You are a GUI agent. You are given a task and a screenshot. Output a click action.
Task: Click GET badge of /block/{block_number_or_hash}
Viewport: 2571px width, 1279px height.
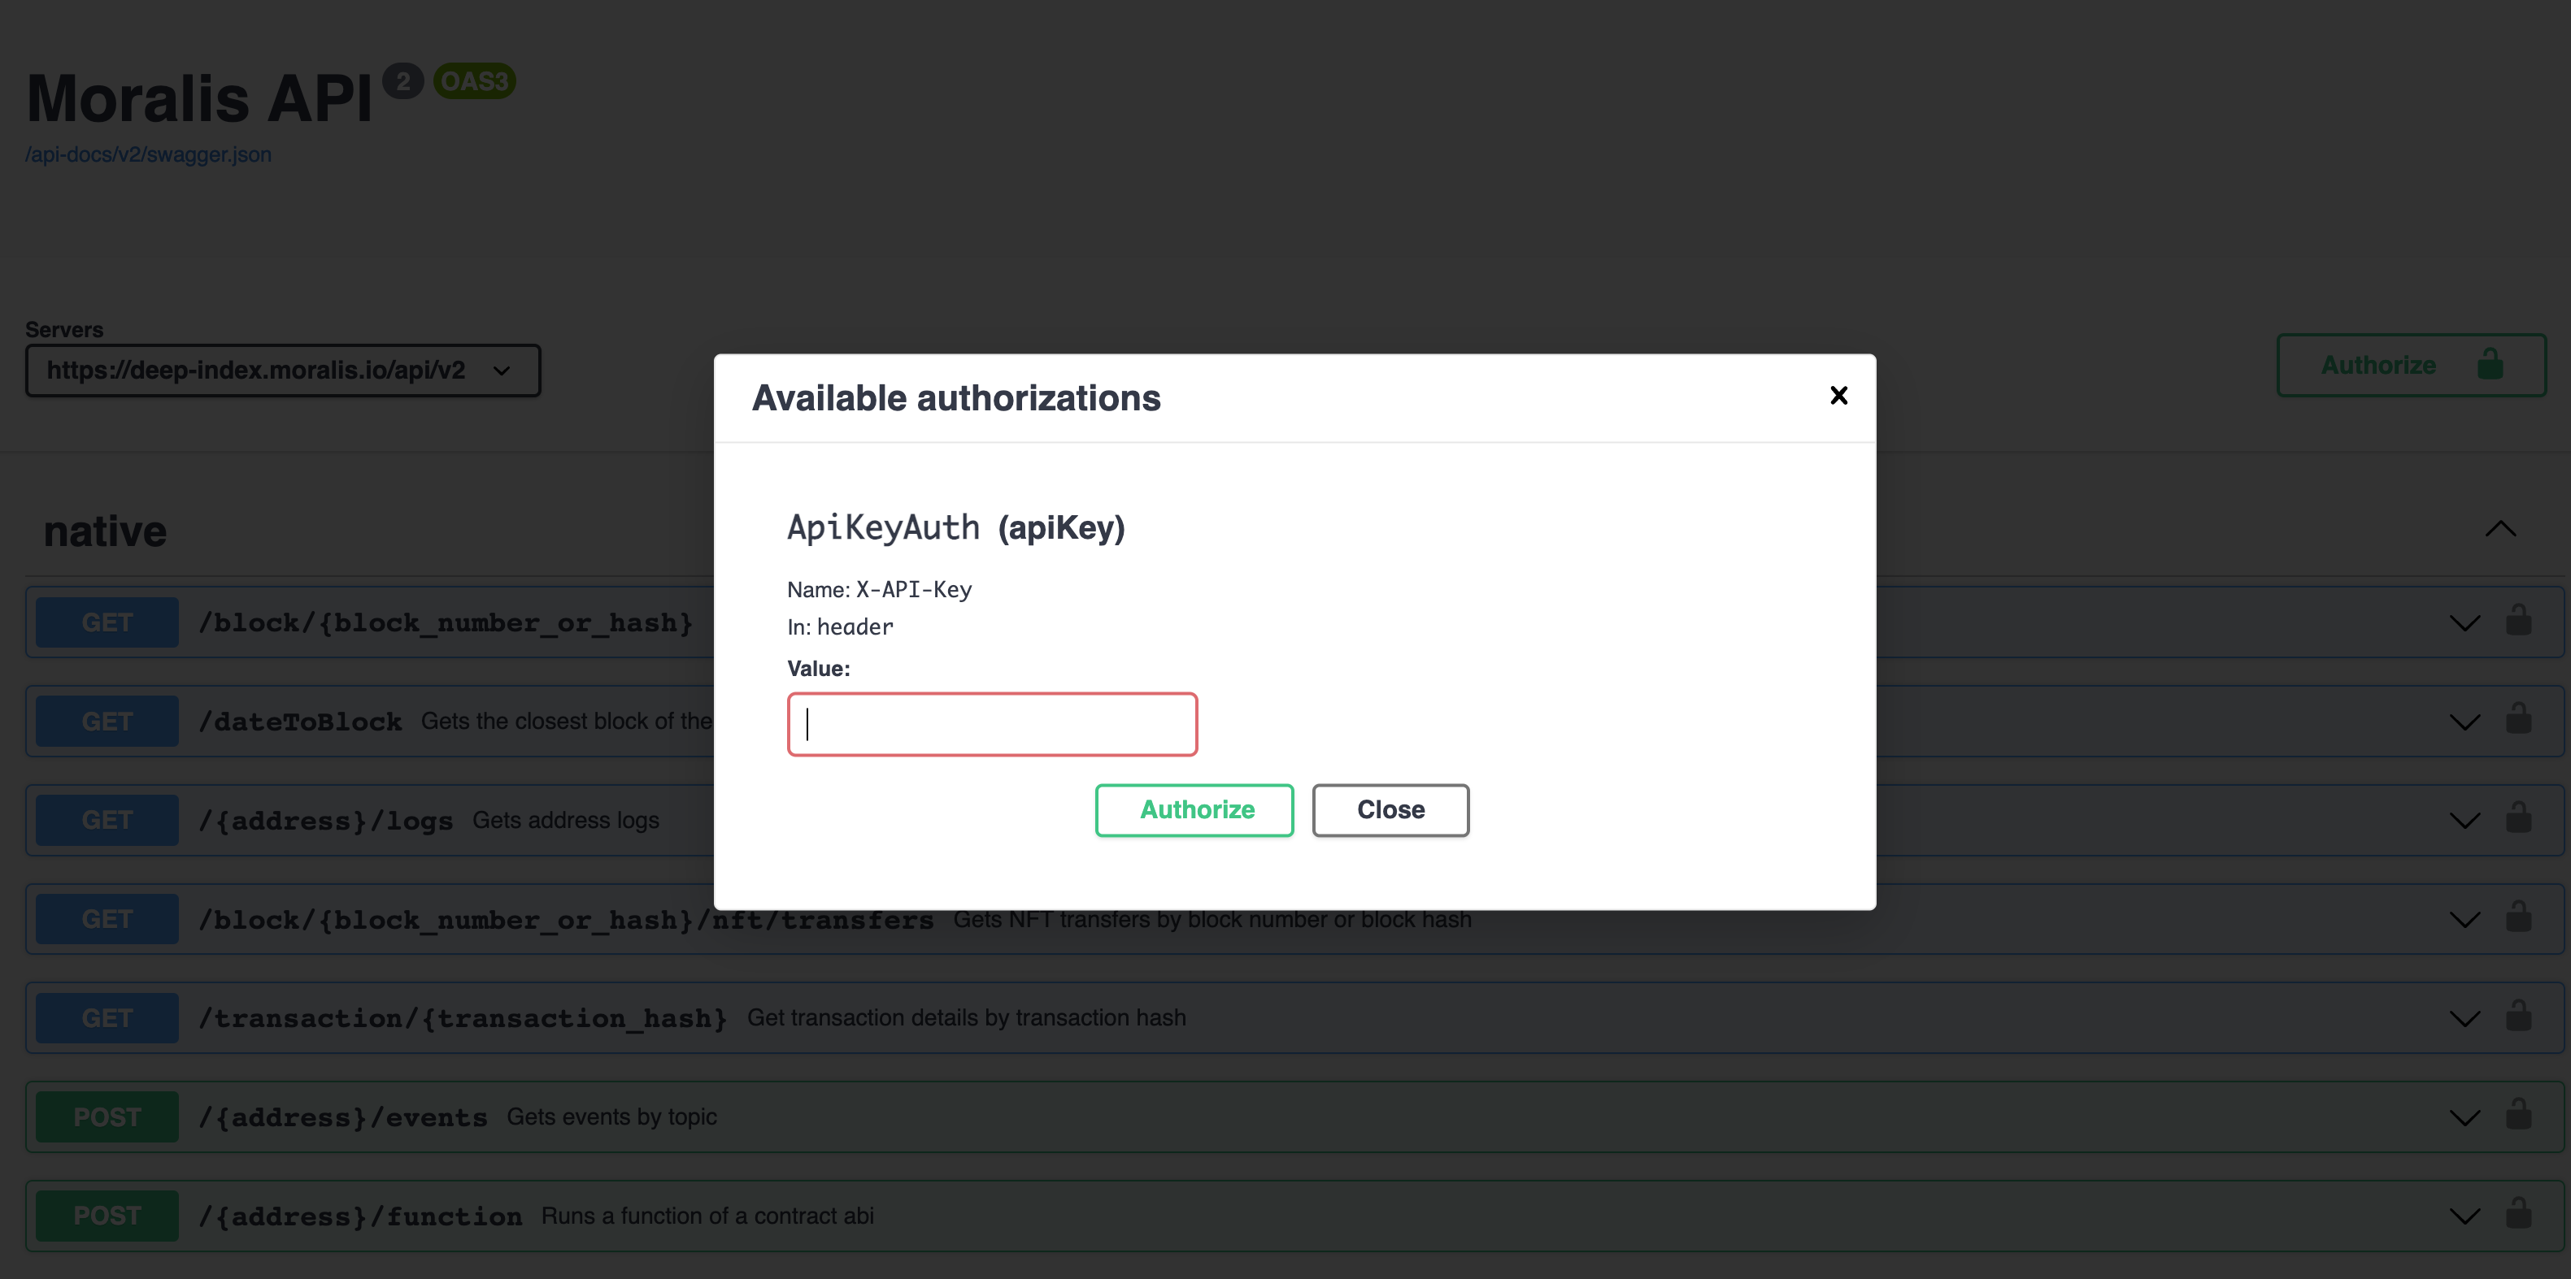[107, 622]
